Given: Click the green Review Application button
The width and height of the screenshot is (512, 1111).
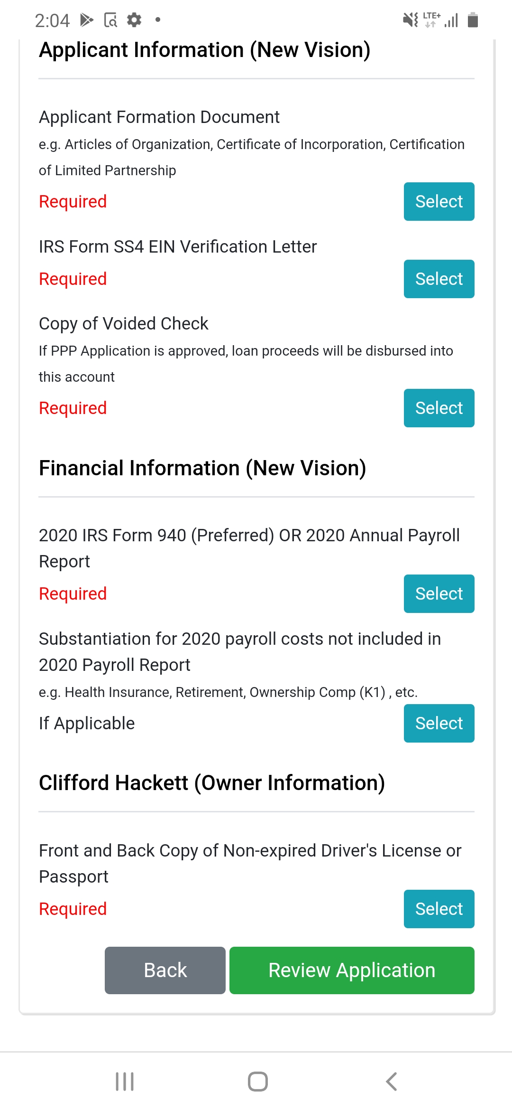Looking at the screenshot, I should [x=352, y=970].
